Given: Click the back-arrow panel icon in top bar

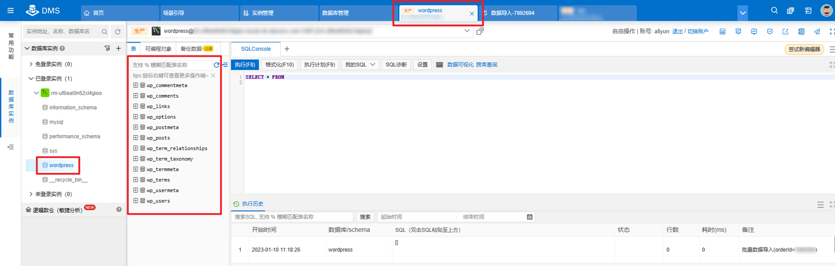Looking at the screenshot, I should 808,11.
